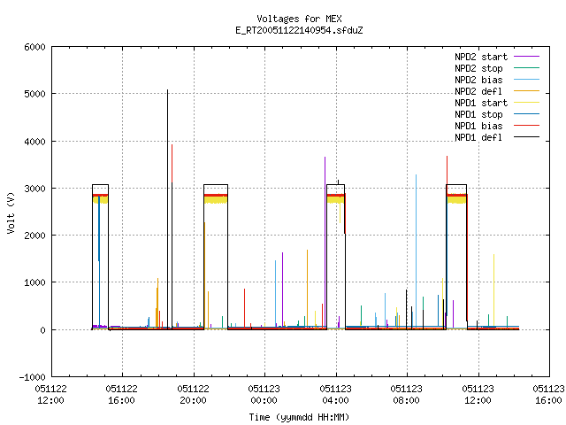Click the green NPD2 stop legend line
The height and width of the screenshot is (425, 566).
point(527,68)
